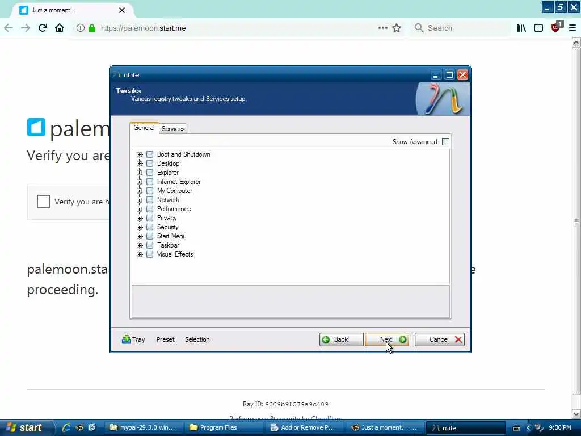The height and width of the screenshot is (436, 581).
Task: Tick the My Computer tweaks checkbox
Action: pyautogui.click(x=150, y=191)
